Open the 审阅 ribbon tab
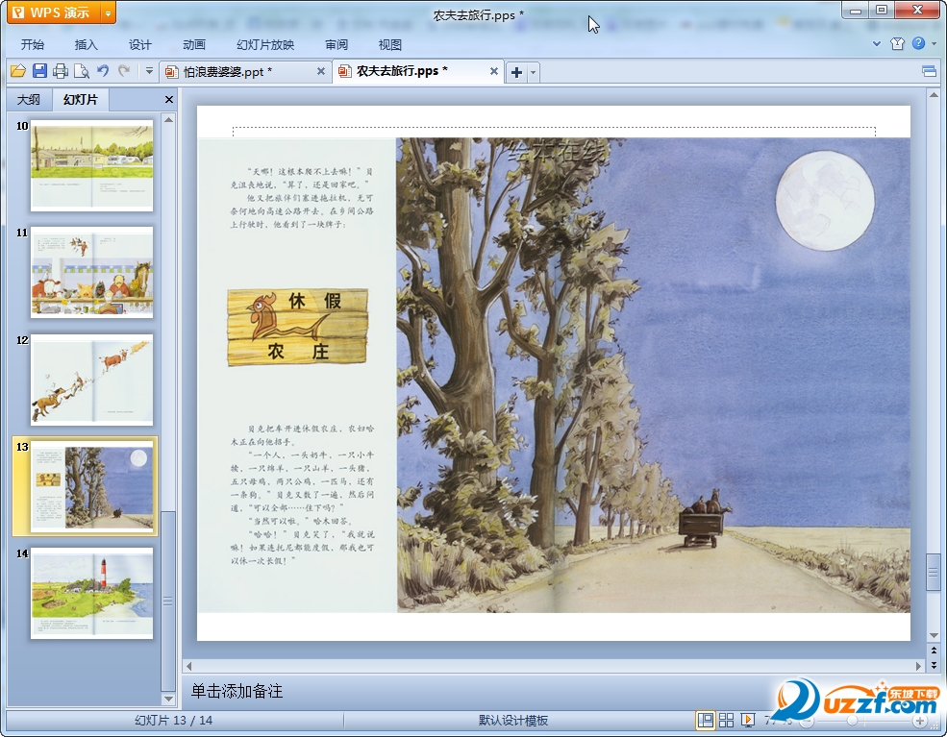Screen dimensions: 947x737 tap(336, 44)
